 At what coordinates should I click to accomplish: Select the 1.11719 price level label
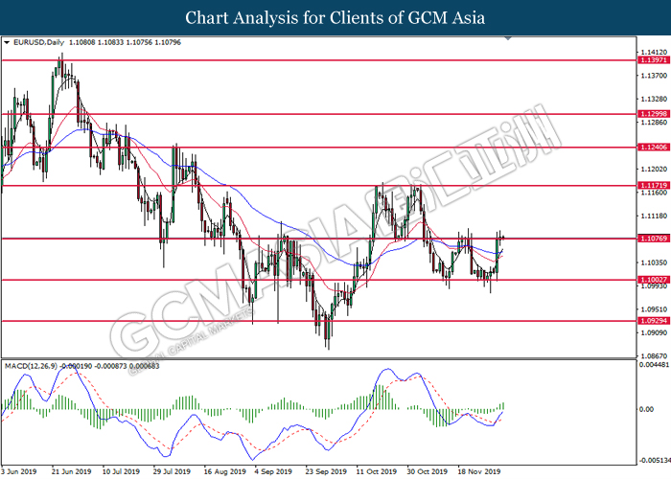coord(654,185)
